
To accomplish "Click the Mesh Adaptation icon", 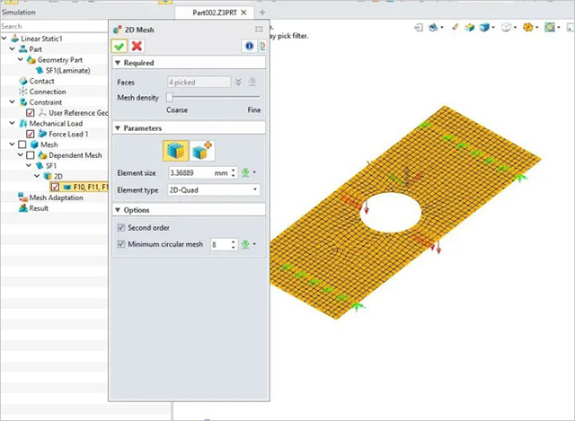I will [22, 197].
